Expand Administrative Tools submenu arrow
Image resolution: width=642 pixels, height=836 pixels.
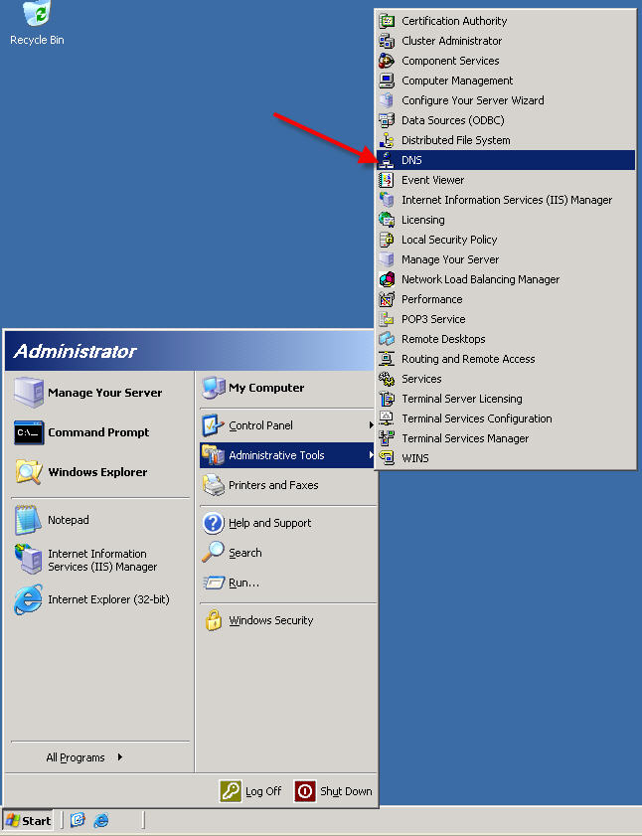tap(371, 455)
